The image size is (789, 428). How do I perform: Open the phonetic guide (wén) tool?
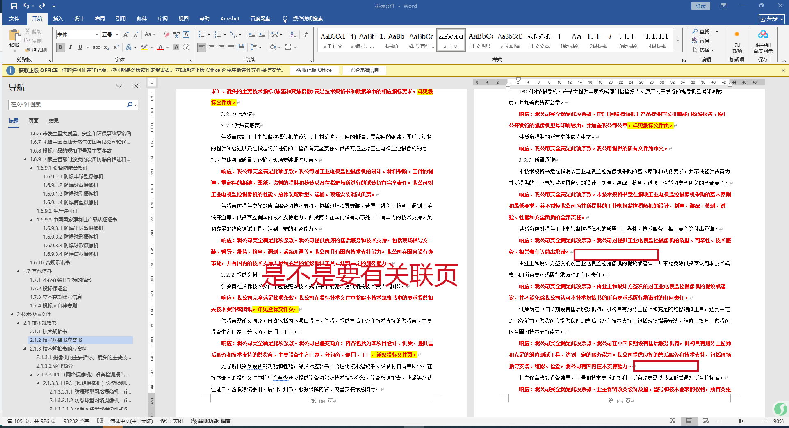176,35
